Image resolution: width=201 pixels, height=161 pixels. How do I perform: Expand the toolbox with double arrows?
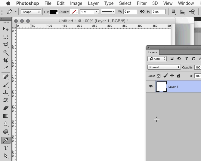point(2,19)
